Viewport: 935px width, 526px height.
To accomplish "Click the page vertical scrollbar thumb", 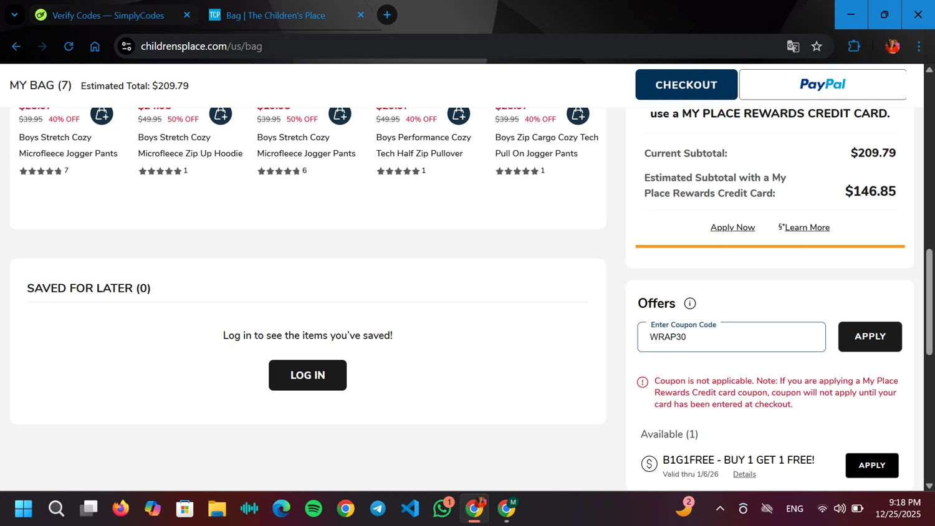I will point(929,302).
